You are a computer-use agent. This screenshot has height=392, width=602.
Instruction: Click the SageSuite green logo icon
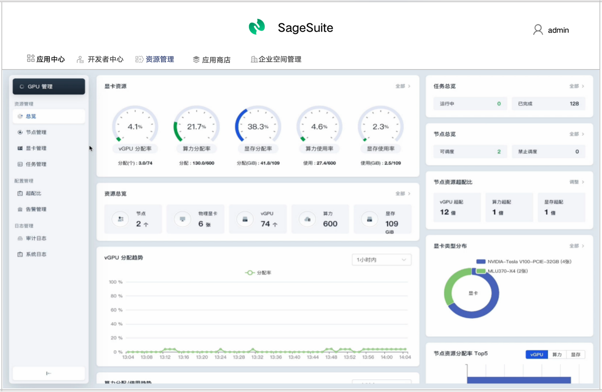point(257,27)
